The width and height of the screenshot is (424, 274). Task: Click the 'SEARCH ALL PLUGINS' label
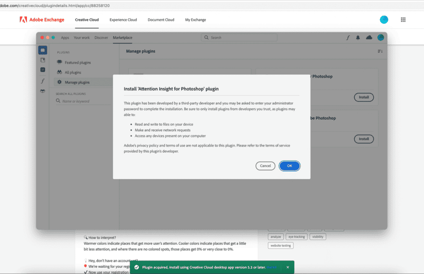coord(71,94)
